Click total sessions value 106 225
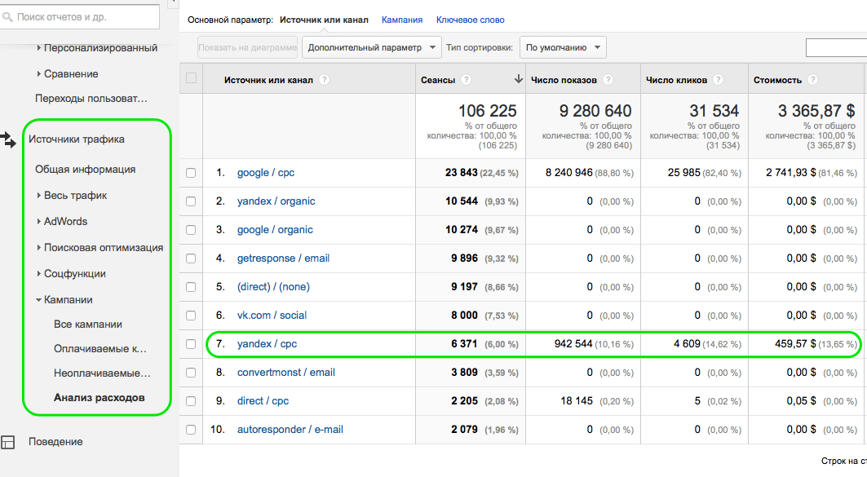867x477 pixels. (x=487, y=111)
